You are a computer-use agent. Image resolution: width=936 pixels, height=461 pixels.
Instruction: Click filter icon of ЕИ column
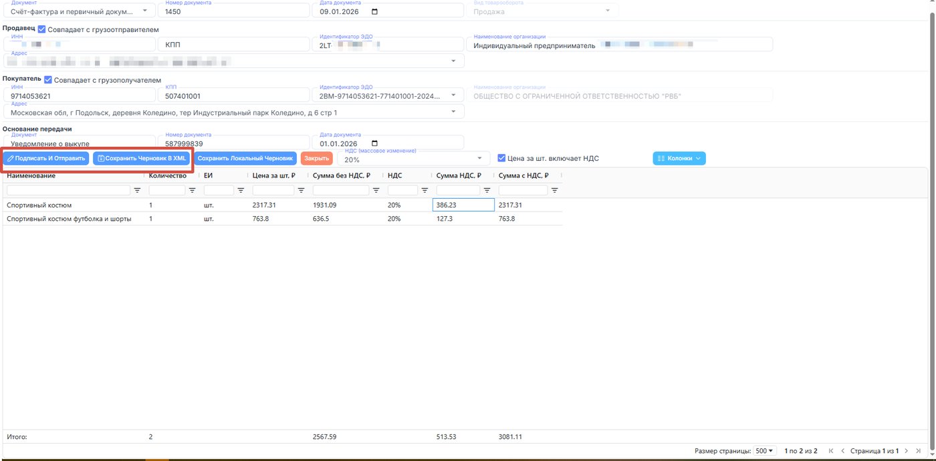tap(241, 190)
